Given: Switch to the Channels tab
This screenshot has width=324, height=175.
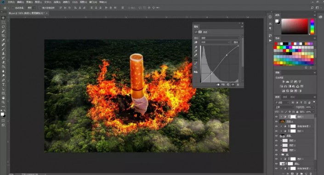Looking at the screenshot, I should 285,97.
